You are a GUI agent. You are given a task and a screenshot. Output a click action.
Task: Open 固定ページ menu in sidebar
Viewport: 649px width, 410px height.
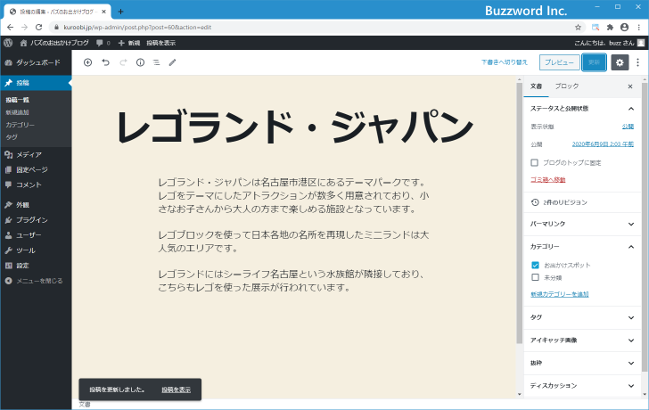point(36,169)
